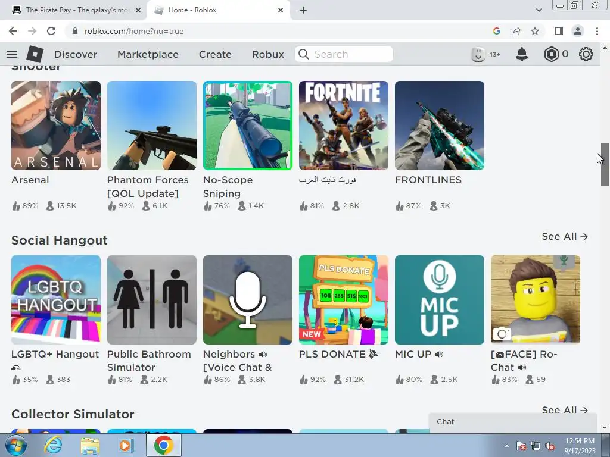The image size is (610, 457).
Task: Open the Robux purchase page
Action: (x=267, y=54)
